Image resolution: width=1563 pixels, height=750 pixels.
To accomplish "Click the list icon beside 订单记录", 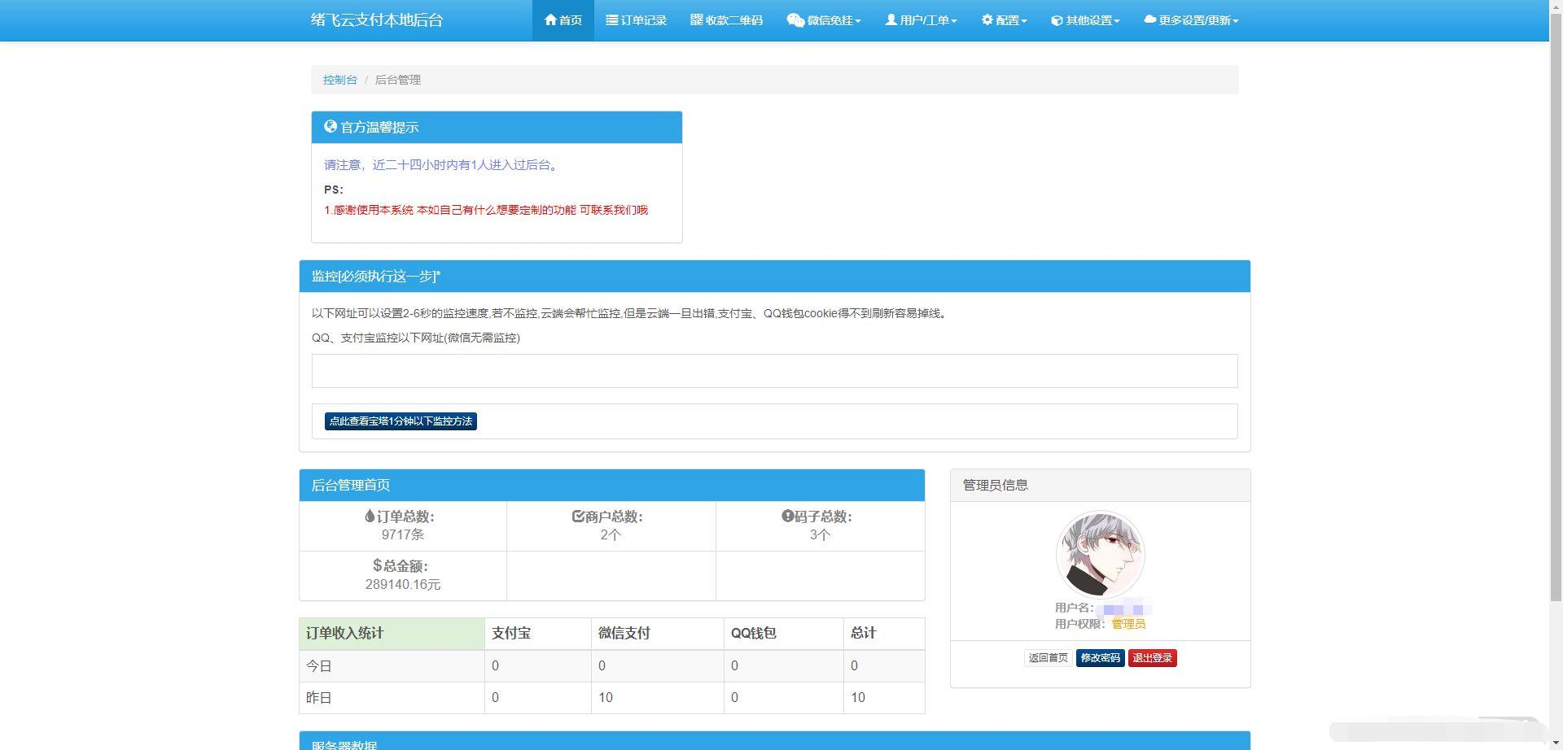I will pyautogui.click(x=611, y=20).
